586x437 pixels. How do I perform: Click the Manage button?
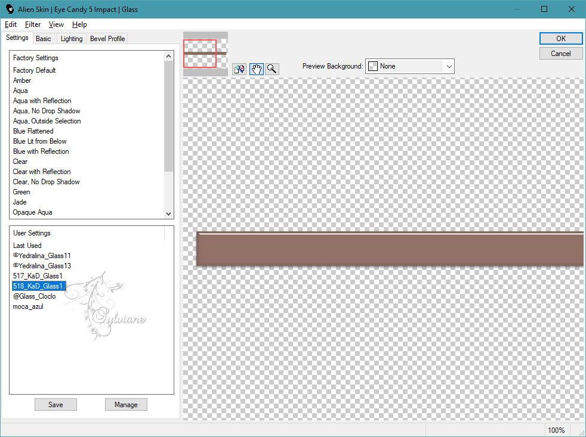126,404
